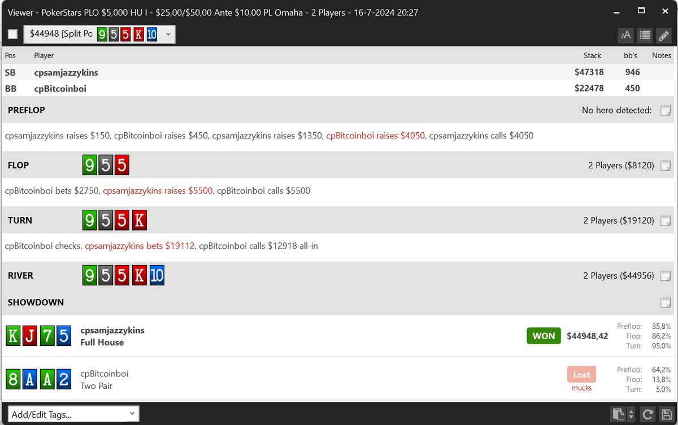Toggle the No hero detected checkbox
The image size is (678, 425).
(x=666, y=110)
